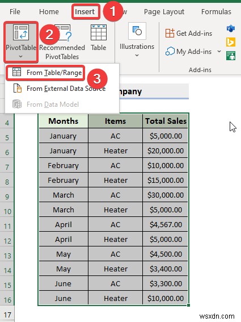Select row 10 header

(x=7, y=211)
